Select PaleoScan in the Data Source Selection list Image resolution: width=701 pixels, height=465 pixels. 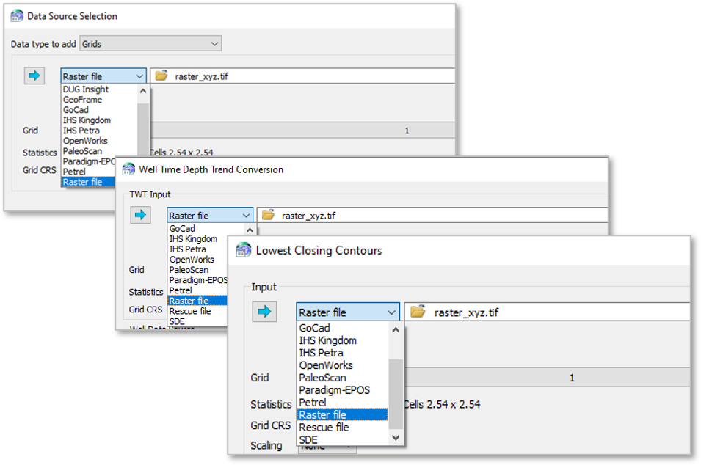[x=82, y=151]
